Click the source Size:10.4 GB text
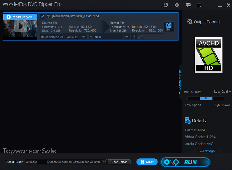The image size is (232, 170). click(x=51, y=31)
